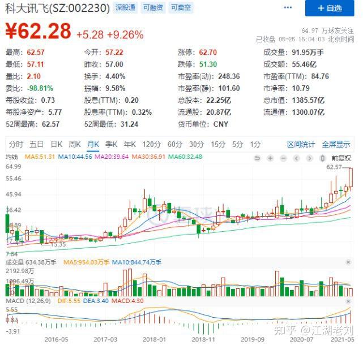Click the 均线 label
Image resolution: width=363 pixels, height=346 pixels.
tap(11, 157)
